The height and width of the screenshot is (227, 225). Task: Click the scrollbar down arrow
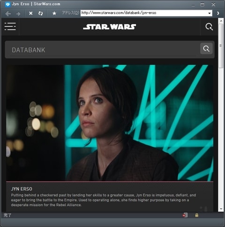(x=221, y=209)
